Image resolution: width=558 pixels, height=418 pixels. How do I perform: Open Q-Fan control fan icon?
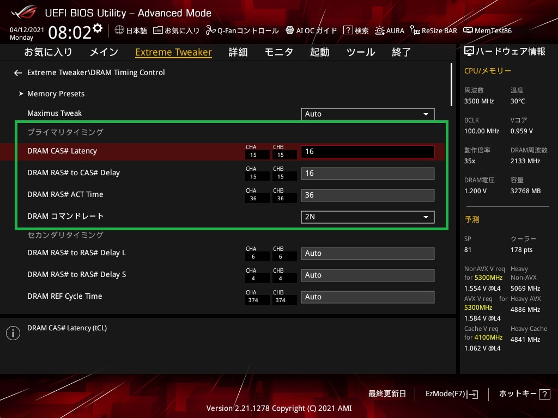tap(210, 30)
